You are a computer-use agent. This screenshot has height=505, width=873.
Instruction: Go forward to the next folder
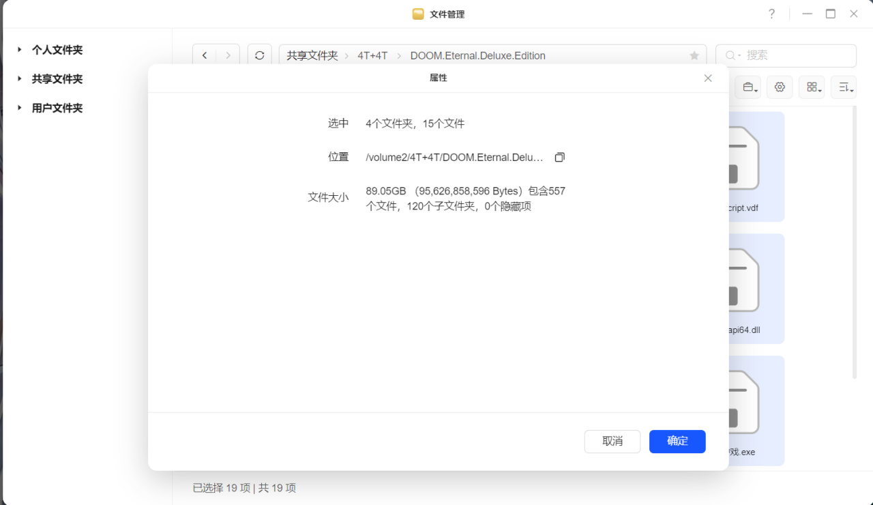point(228,56)
